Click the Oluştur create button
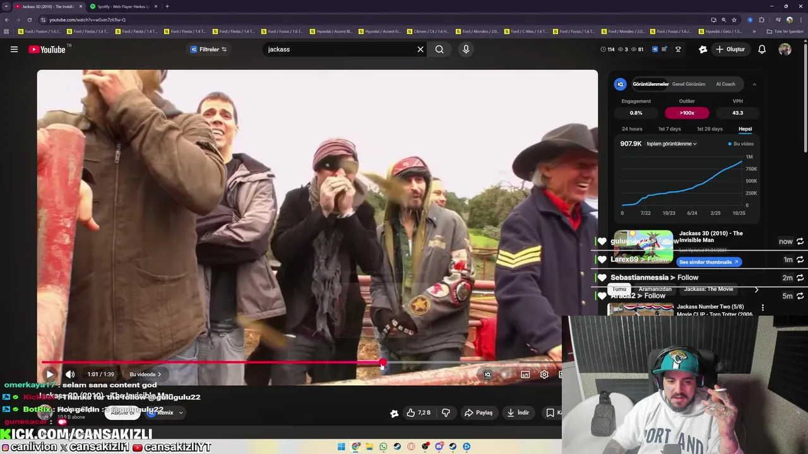The image size is (808, 454). (730, 49)
